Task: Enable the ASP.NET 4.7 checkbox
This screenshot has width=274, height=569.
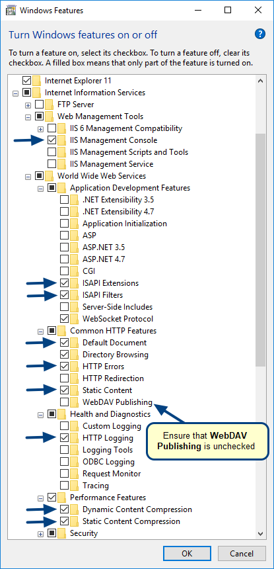Action: click(x=65, y=259)
